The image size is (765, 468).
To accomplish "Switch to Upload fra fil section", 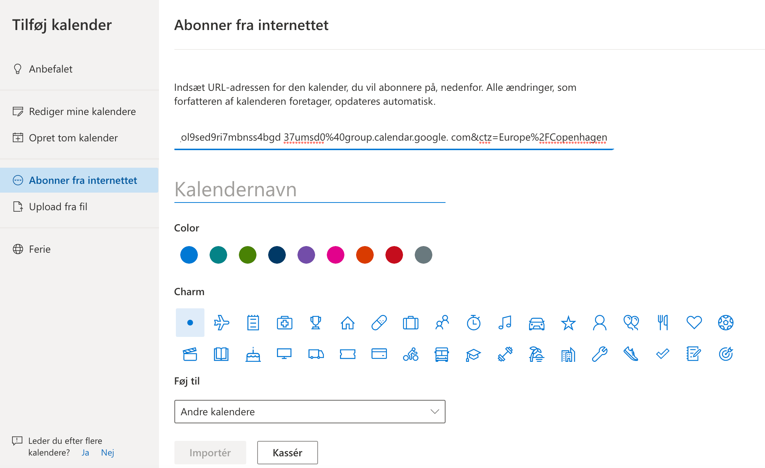I will [x=59, y=207].
